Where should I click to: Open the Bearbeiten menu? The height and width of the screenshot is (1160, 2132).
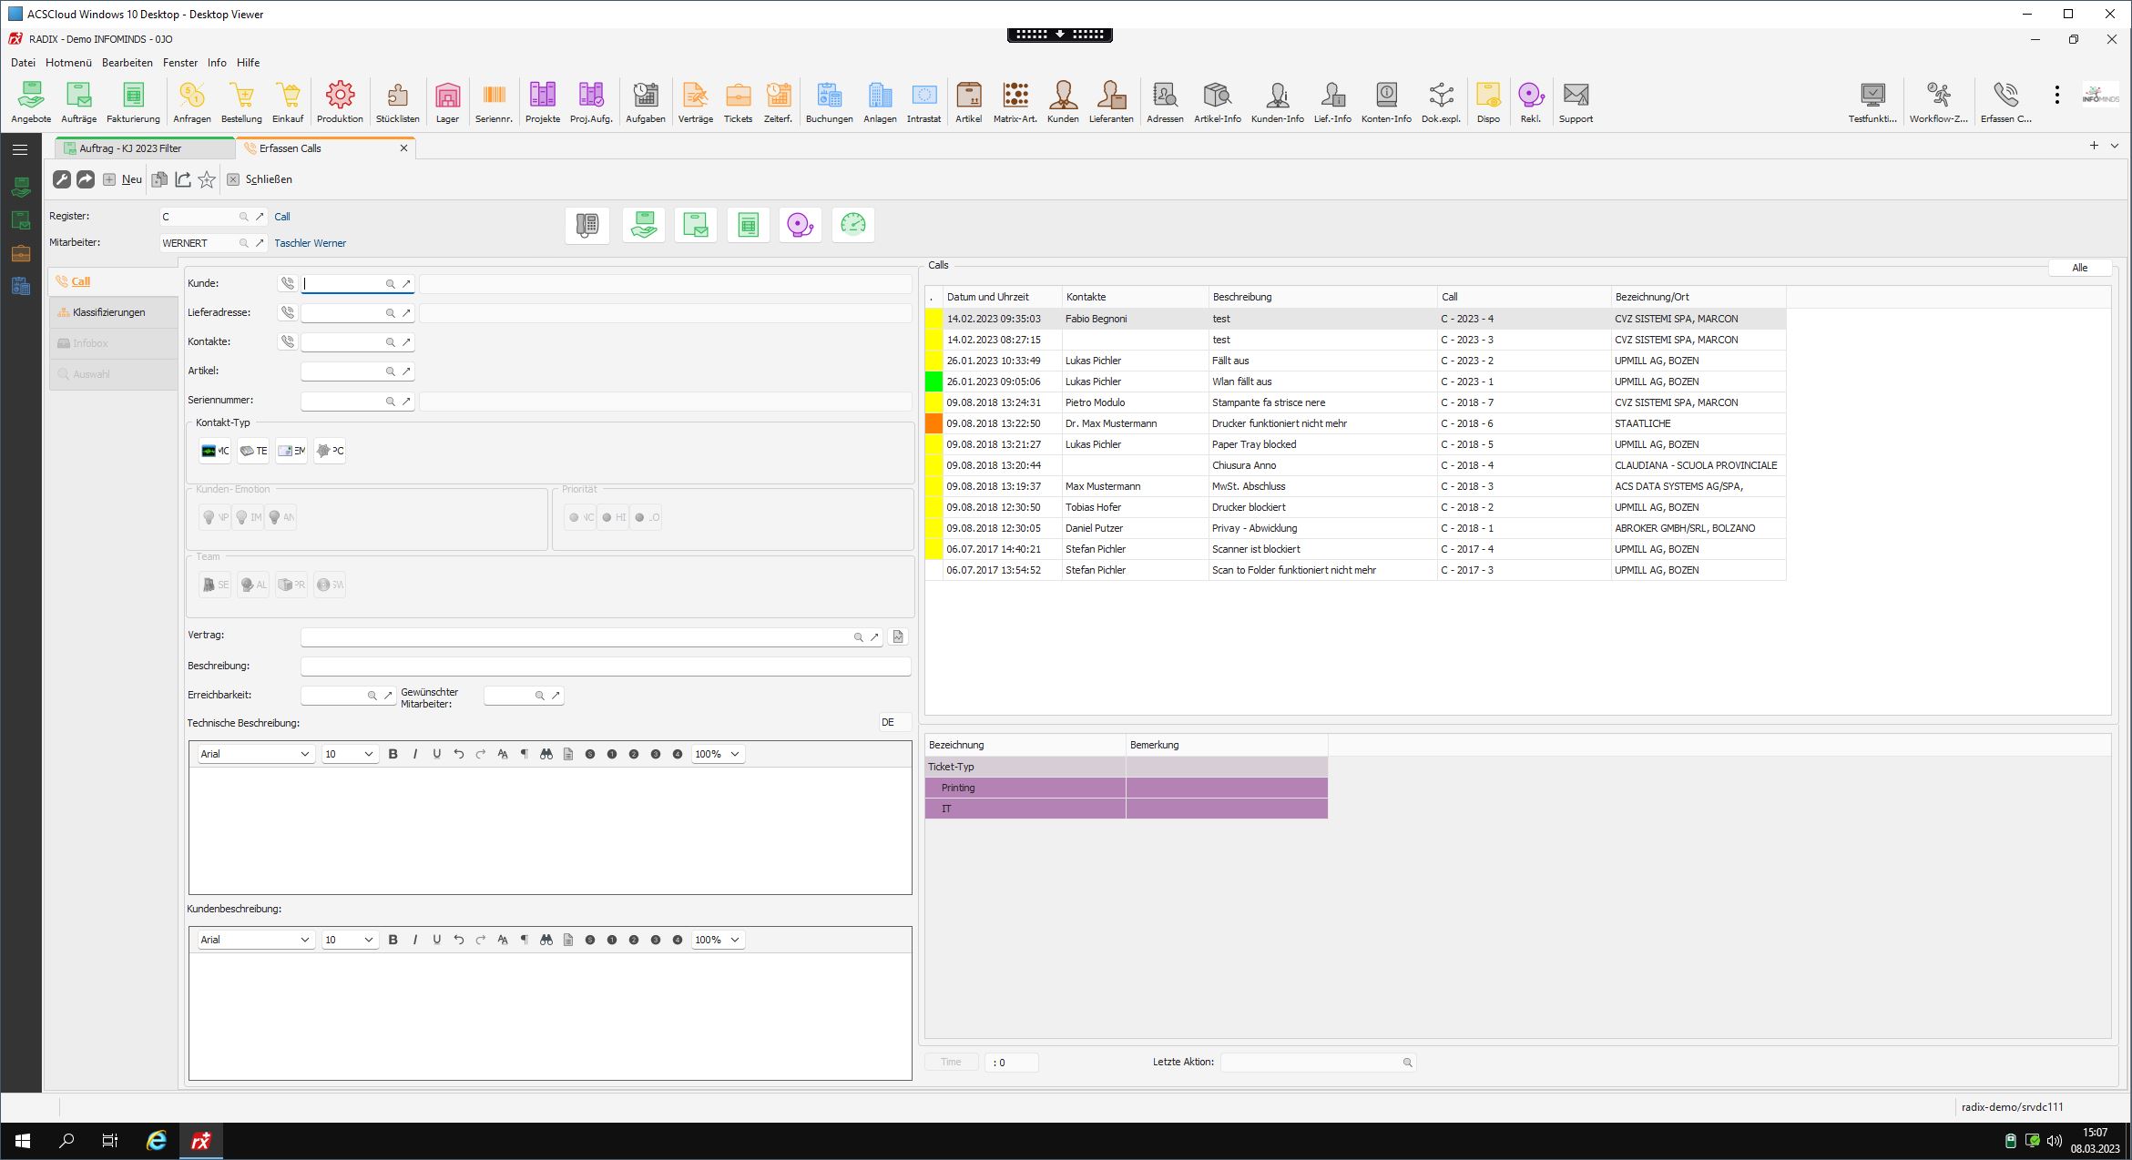coord(127,63)
